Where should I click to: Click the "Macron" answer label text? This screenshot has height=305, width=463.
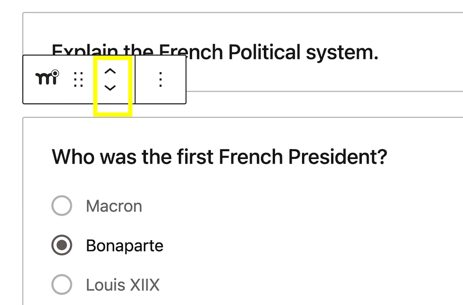click(x=114, y=206)
